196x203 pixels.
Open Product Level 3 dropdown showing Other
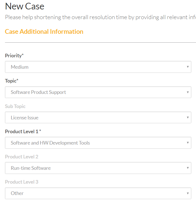click(x=98, y=193)
